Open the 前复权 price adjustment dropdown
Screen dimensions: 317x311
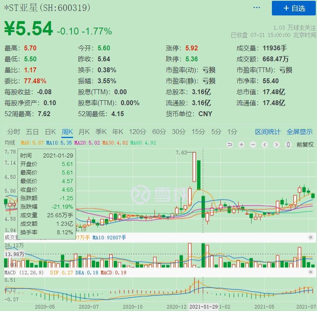point(305,145)
